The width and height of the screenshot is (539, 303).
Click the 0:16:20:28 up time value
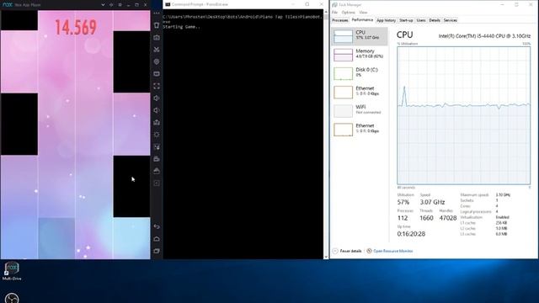click(411, 234)
